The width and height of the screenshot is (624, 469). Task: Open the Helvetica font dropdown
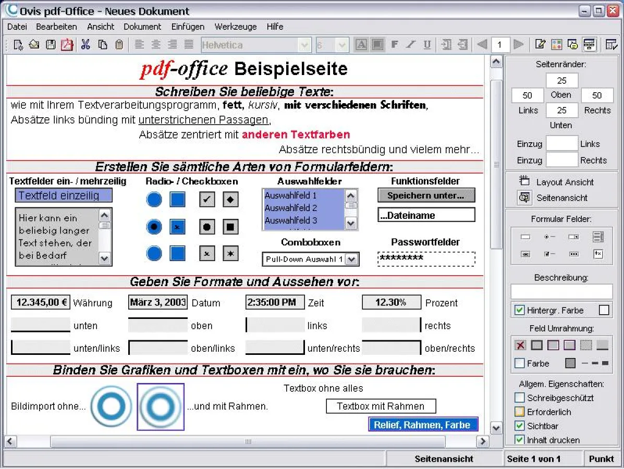point(305,45)
